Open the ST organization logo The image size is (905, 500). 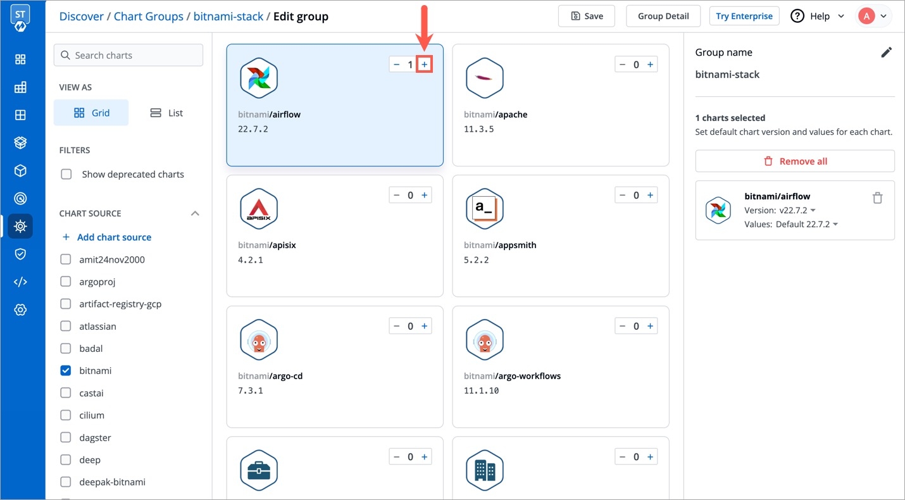(x=20, y=17)
